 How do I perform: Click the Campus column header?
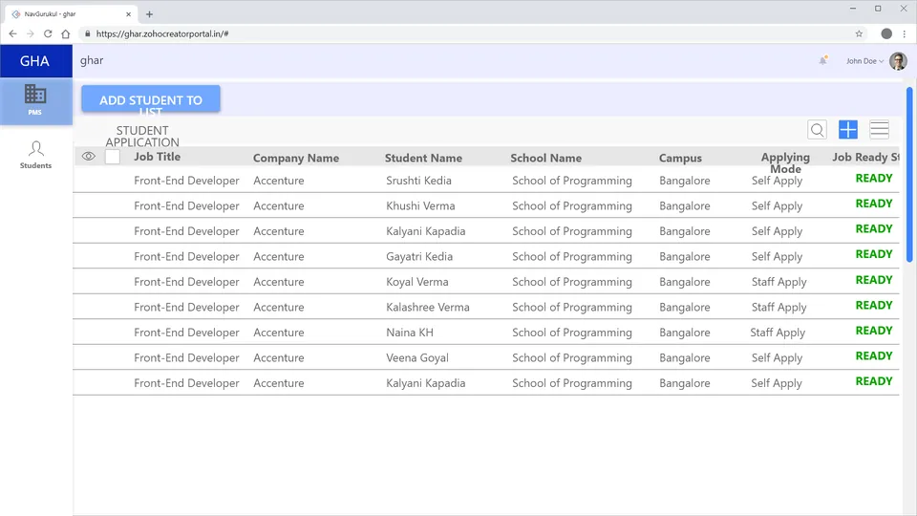680,158
